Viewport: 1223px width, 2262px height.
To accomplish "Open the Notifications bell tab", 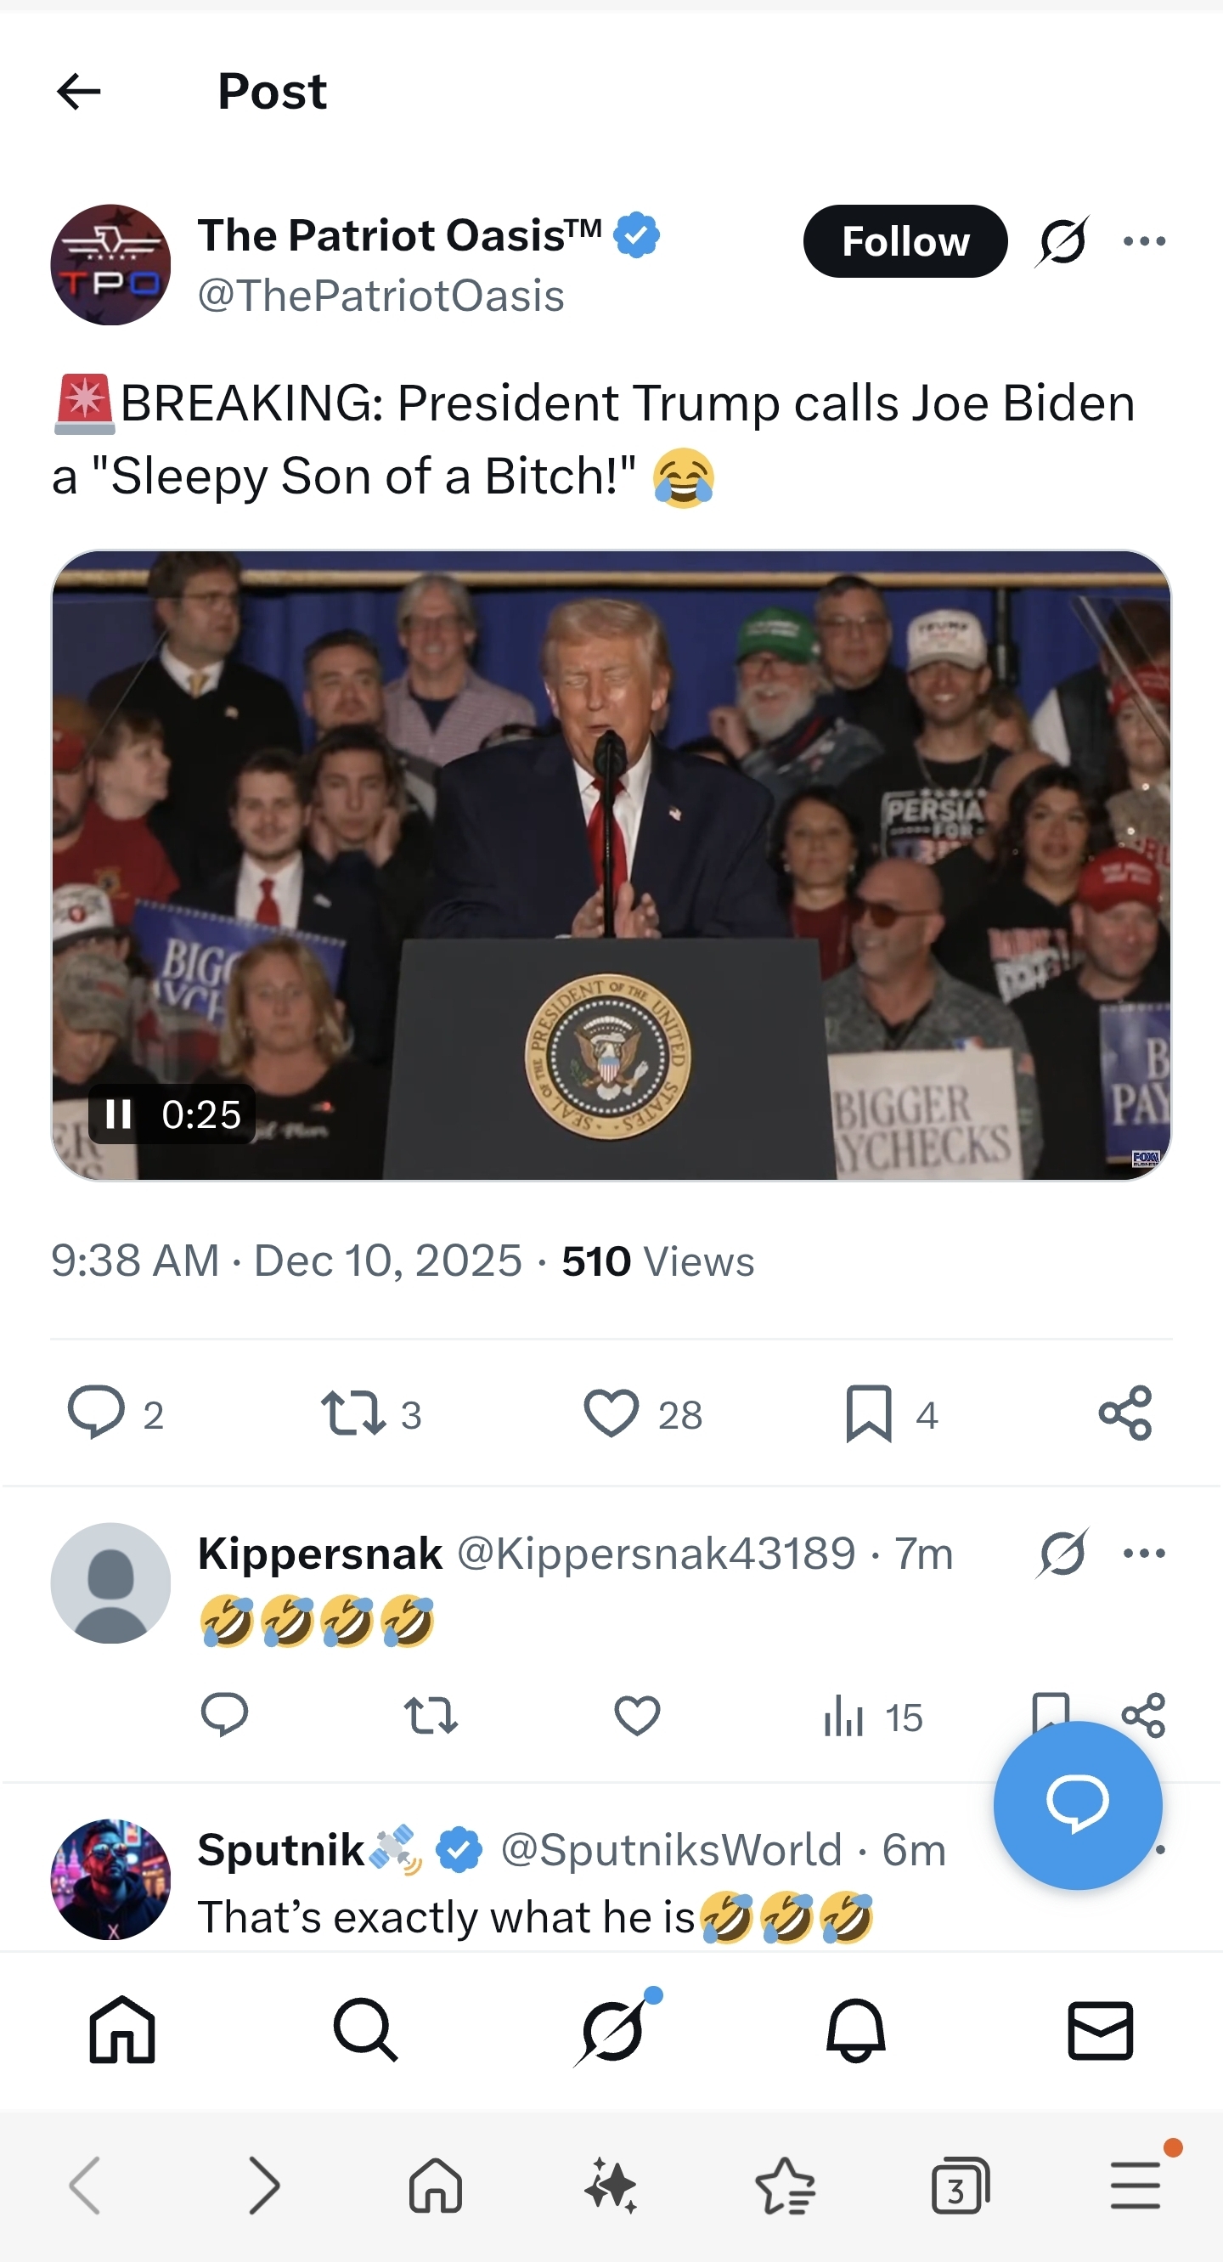I will [x=855, y=2031].
